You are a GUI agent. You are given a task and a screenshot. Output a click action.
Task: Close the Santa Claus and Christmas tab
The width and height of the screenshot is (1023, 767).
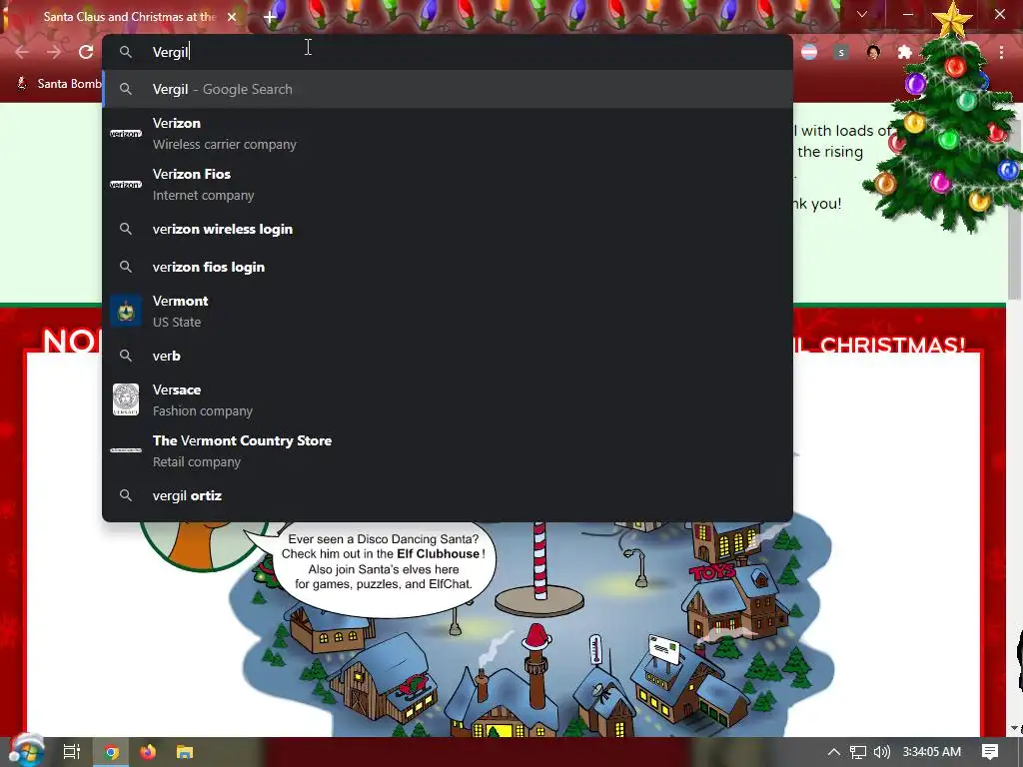click(232, 17)
